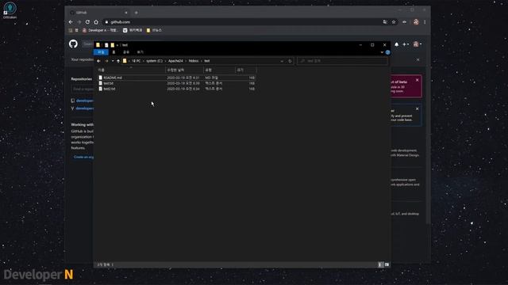508x285 pixels.
Task: Go up one folder level
Action: click(118, 61)
